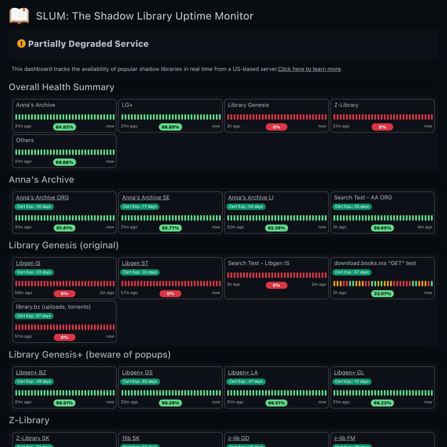
Task: Open the Libgen+ GS link
Action: coord(137,373)
